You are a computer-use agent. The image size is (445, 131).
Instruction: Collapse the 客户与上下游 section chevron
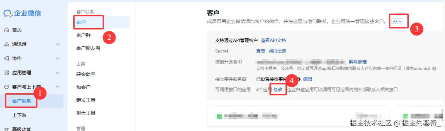click(58, 87)
